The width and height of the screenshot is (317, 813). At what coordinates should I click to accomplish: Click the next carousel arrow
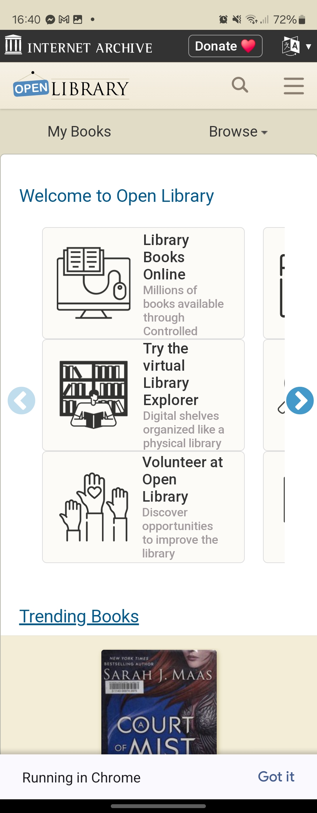coord(300,401)
